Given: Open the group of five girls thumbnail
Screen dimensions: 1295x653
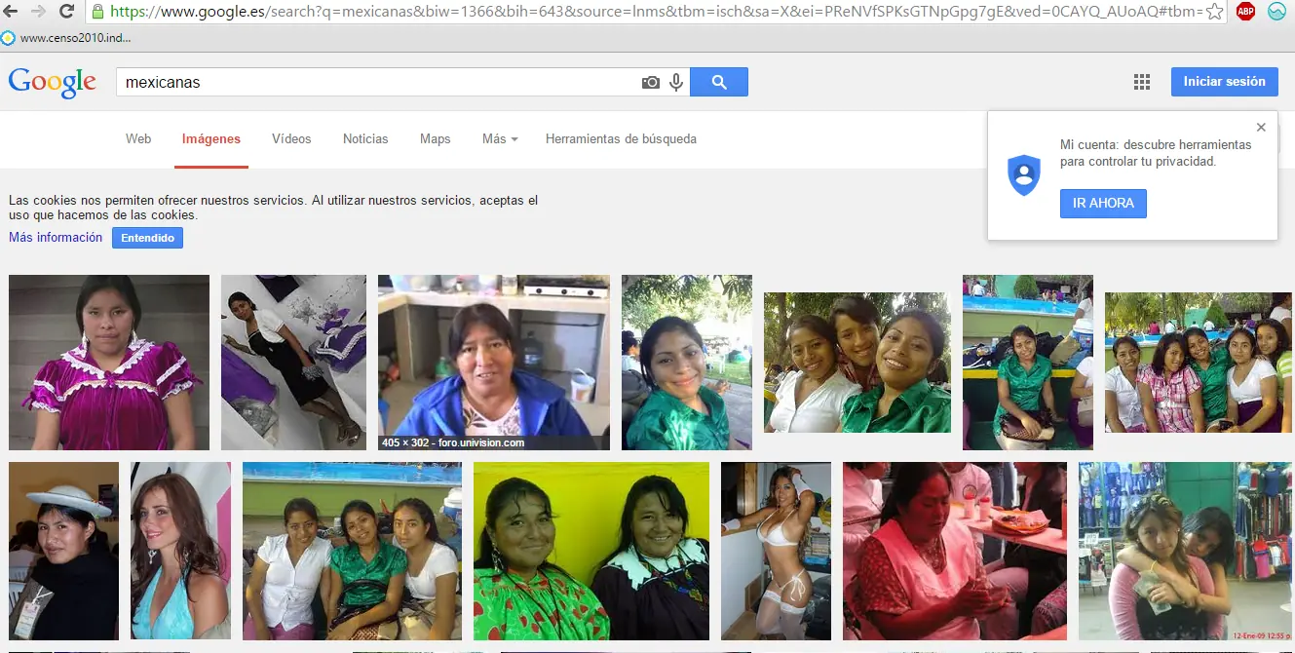Looking at the screenshot, I should tap(1199, 363).
